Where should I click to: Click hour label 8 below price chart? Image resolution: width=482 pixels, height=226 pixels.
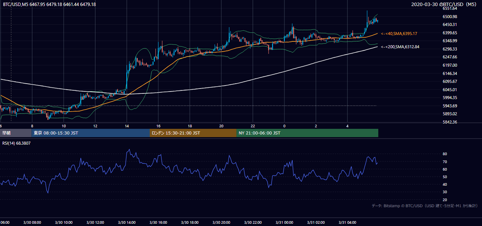tap(32, 126)
